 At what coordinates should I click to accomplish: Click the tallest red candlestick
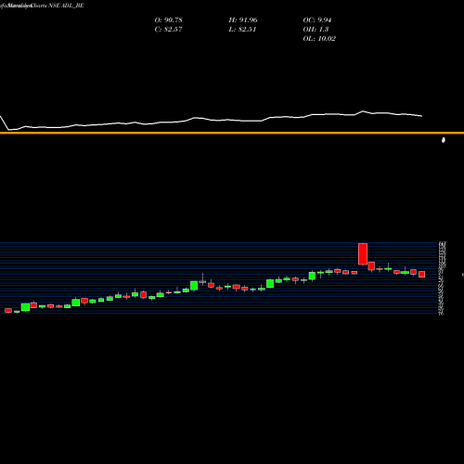(x=363, y=254)
